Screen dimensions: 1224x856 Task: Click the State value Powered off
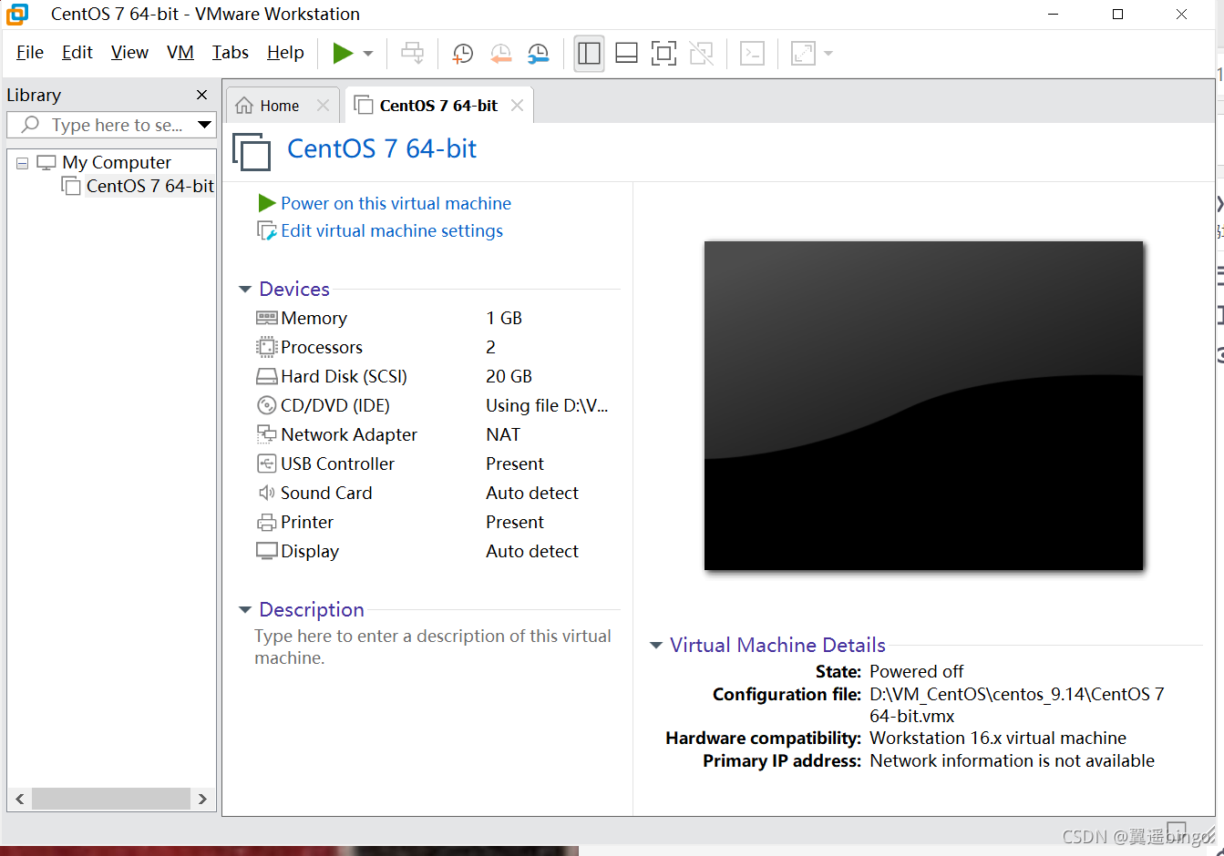[x=916, y=671]
